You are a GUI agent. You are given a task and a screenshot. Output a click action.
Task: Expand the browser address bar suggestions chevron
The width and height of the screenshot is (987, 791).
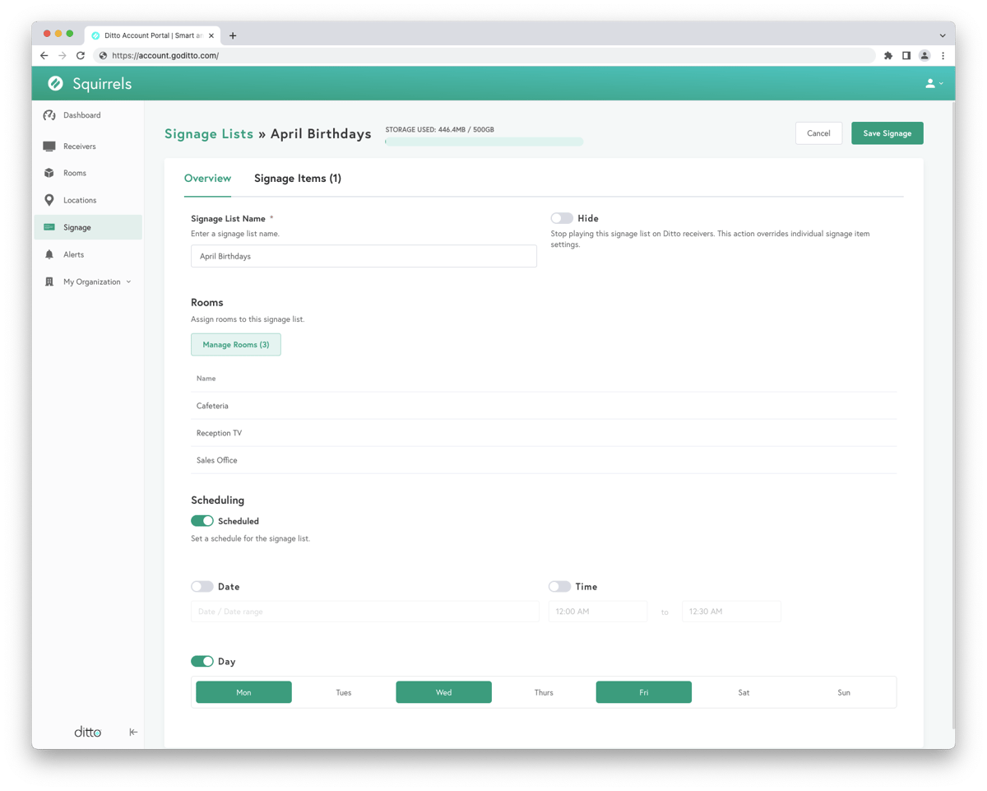[x=943, y=35]
